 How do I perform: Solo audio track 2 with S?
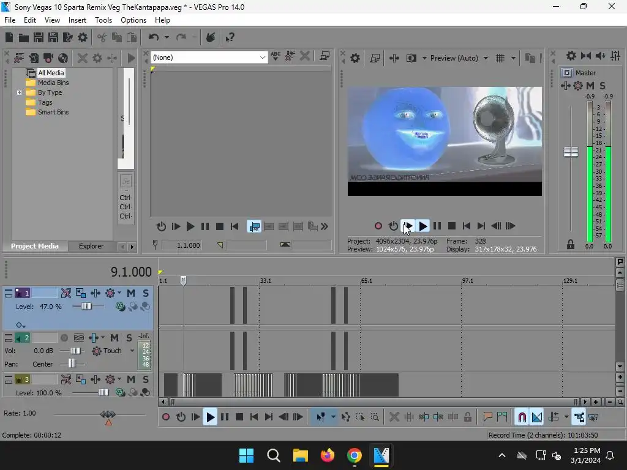click(129, 338)
